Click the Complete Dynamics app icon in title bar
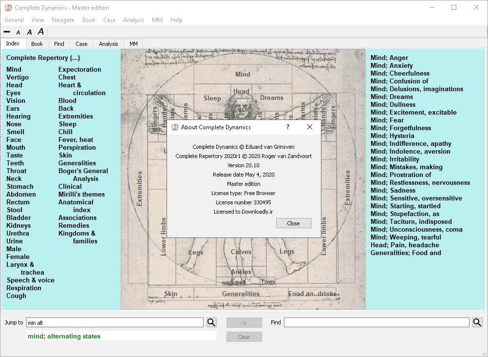The image size is (488, 357). 8,7
